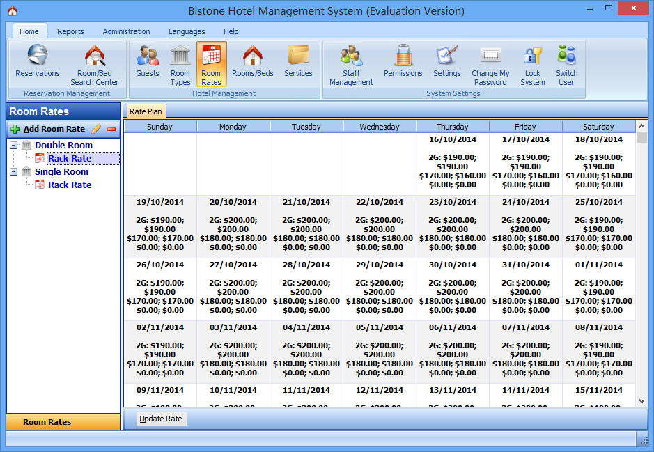Viewport: 654px width, 452px height.
Task: Select Rack Rate under Double Room
Action: [x=70, y=159]
